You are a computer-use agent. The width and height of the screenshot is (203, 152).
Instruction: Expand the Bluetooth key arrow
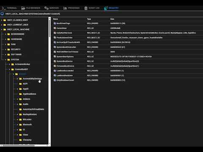[17, 125]
